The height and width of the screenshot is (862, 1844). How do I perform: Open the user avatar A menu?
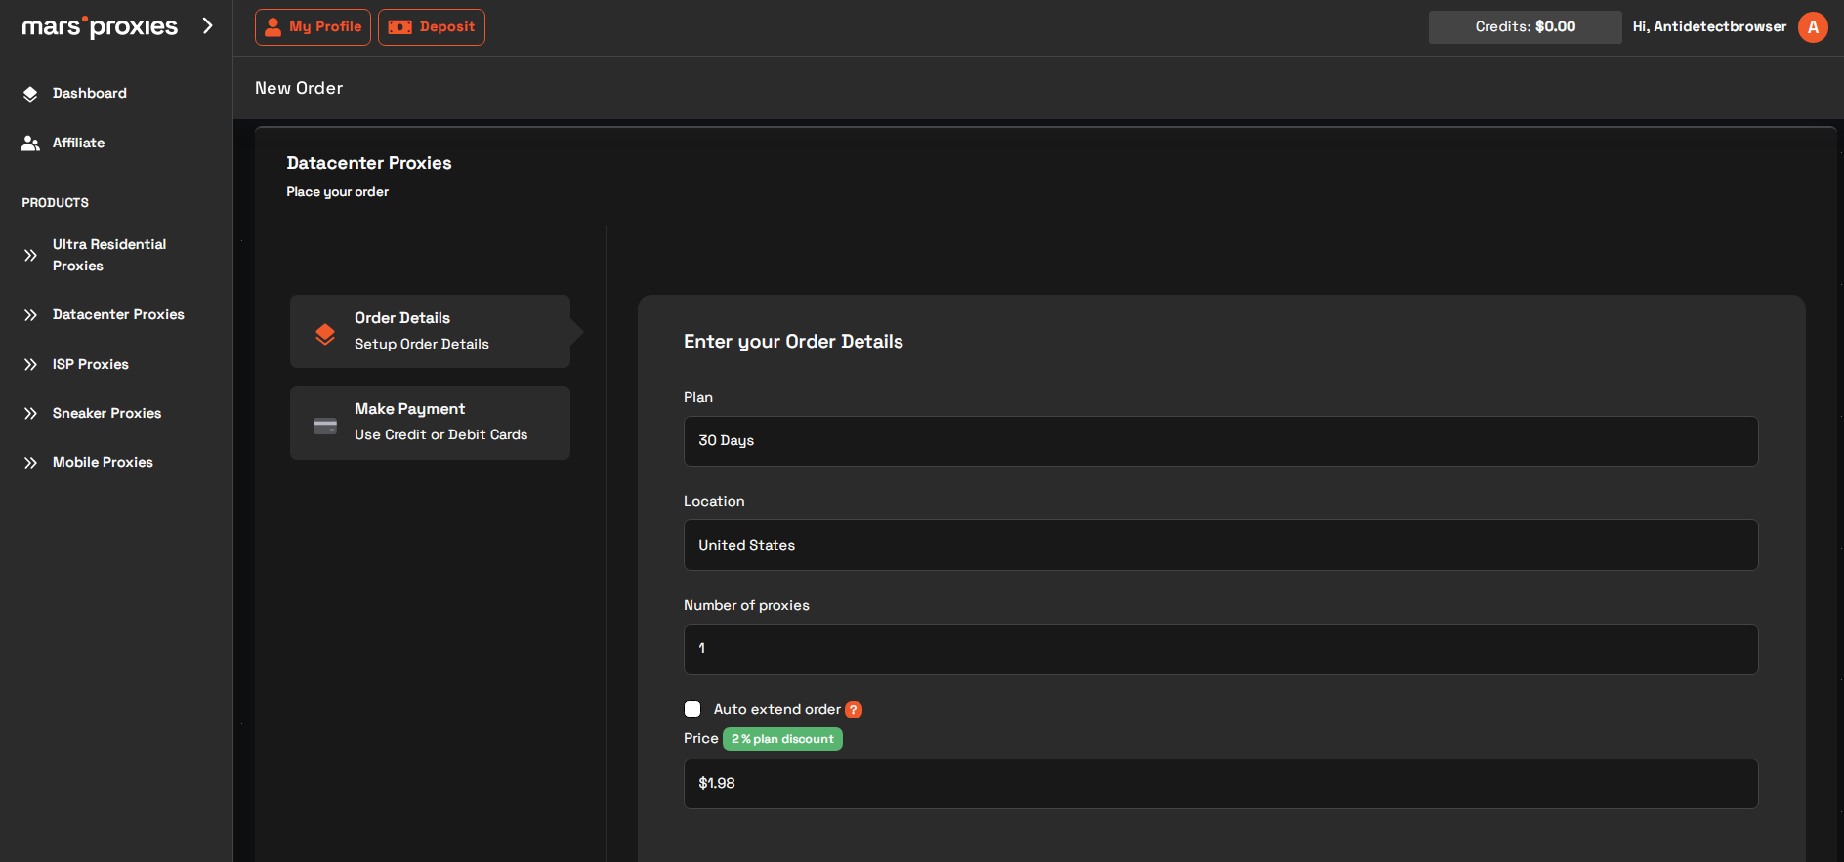[1813, 27]
